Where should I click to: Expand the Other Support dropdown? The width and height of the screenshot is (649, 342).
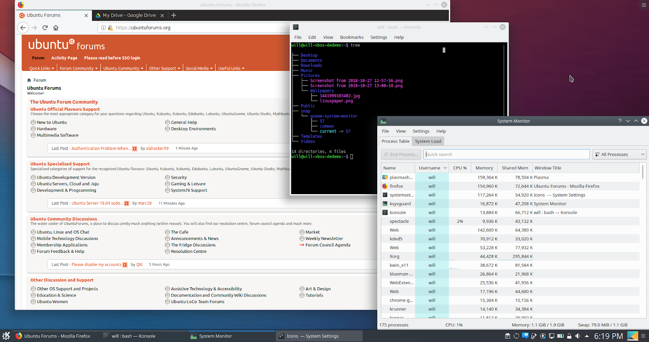tap(165, 68)
